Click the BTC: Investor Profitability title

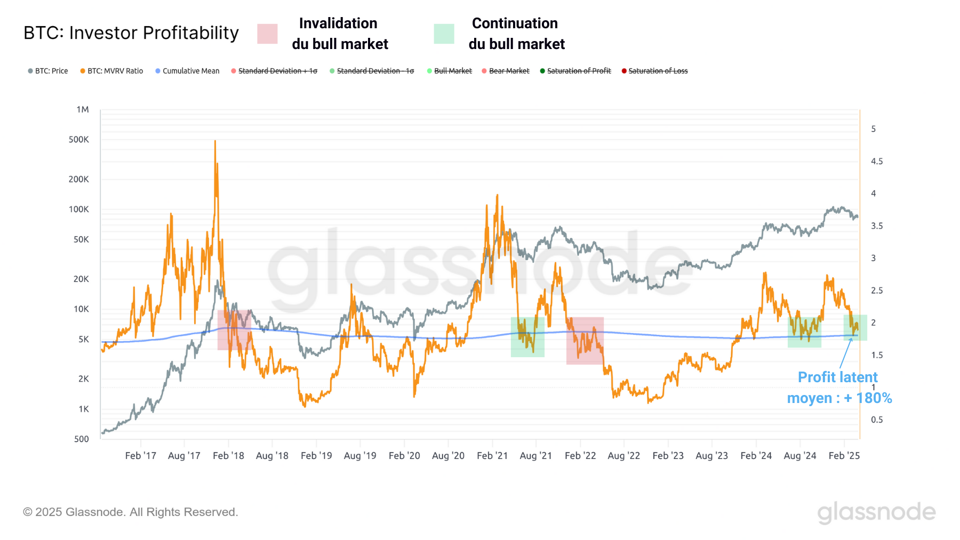(131, 33)
